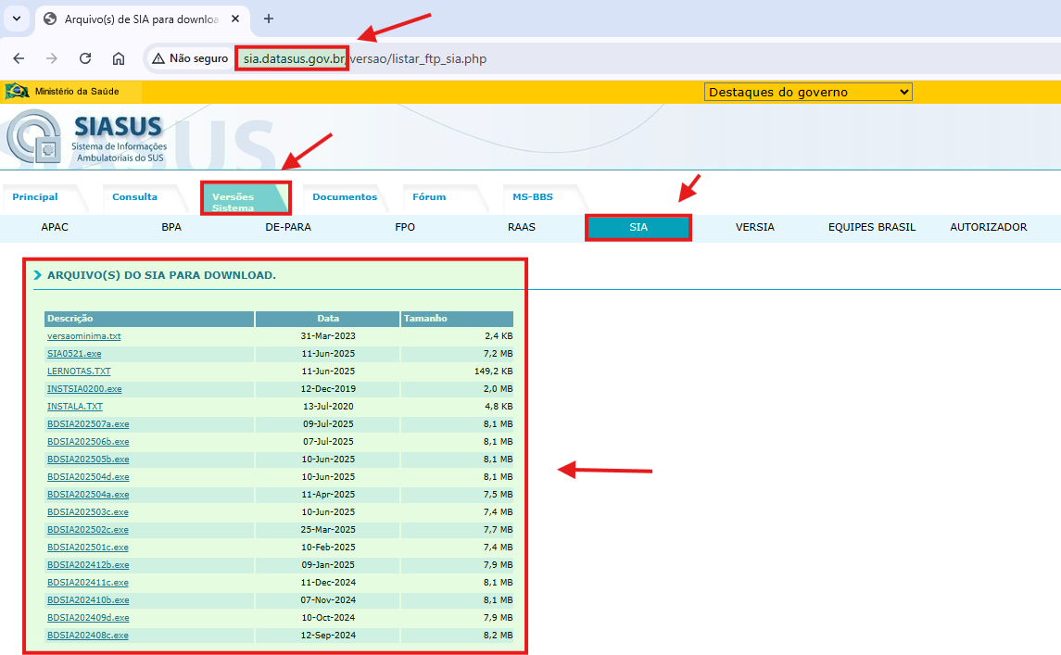Click the 'Não seguro' security warning icon
This screenshot has width=1061, height=655.
click(158, 58)
